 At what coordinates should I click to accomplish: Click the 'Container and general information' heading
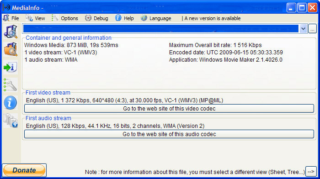point(69,38)
